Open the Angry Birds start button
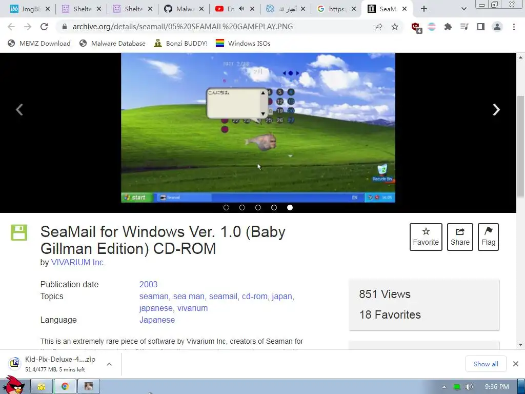The height and width of the screenshot is (394, 525). [14, 385]
